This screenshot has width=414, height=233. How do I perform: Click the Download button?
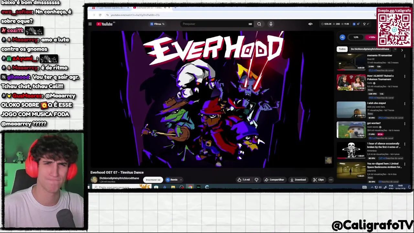[x=298, y=180]
